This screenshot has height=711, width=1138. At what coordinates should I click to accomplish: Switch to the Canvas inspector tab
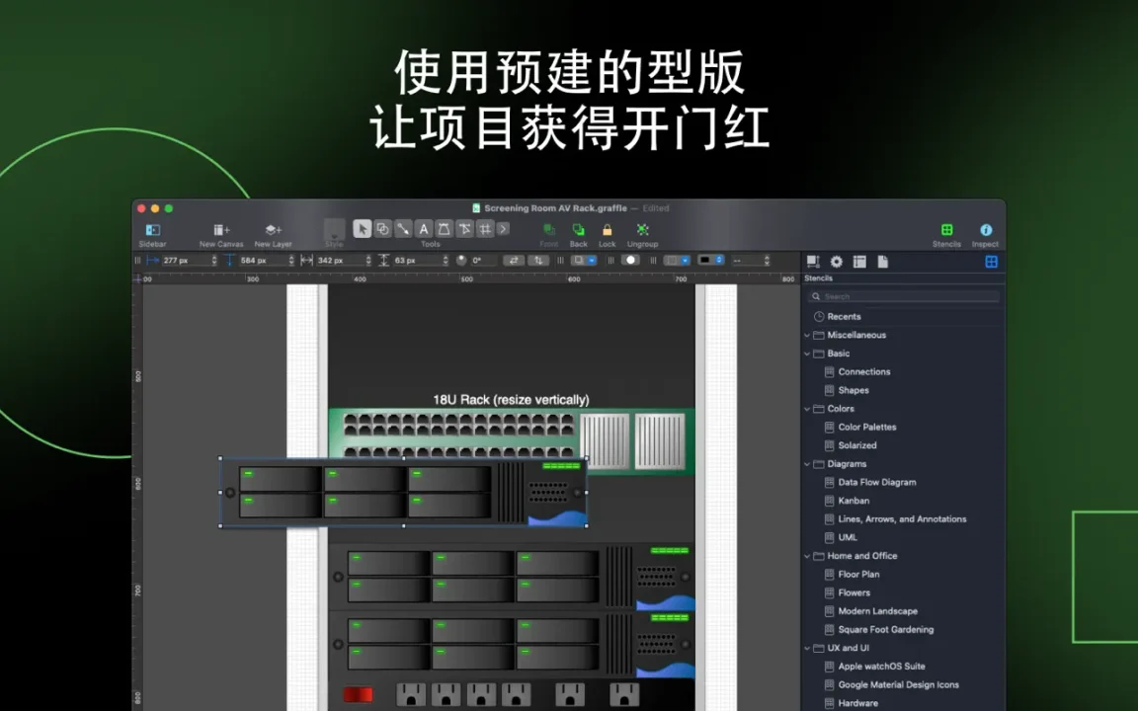[859, 262]
